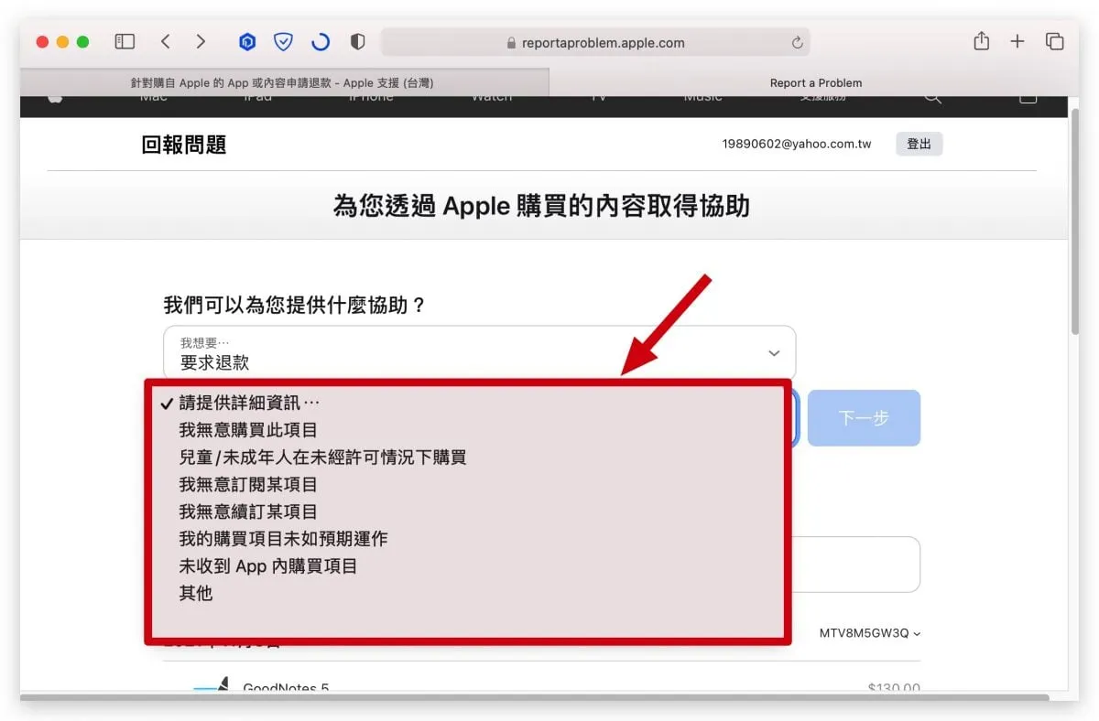Expand the MTV8M5GW3Q order dropdown
This screenshot has width=1099, height=721.
[870, 633]
